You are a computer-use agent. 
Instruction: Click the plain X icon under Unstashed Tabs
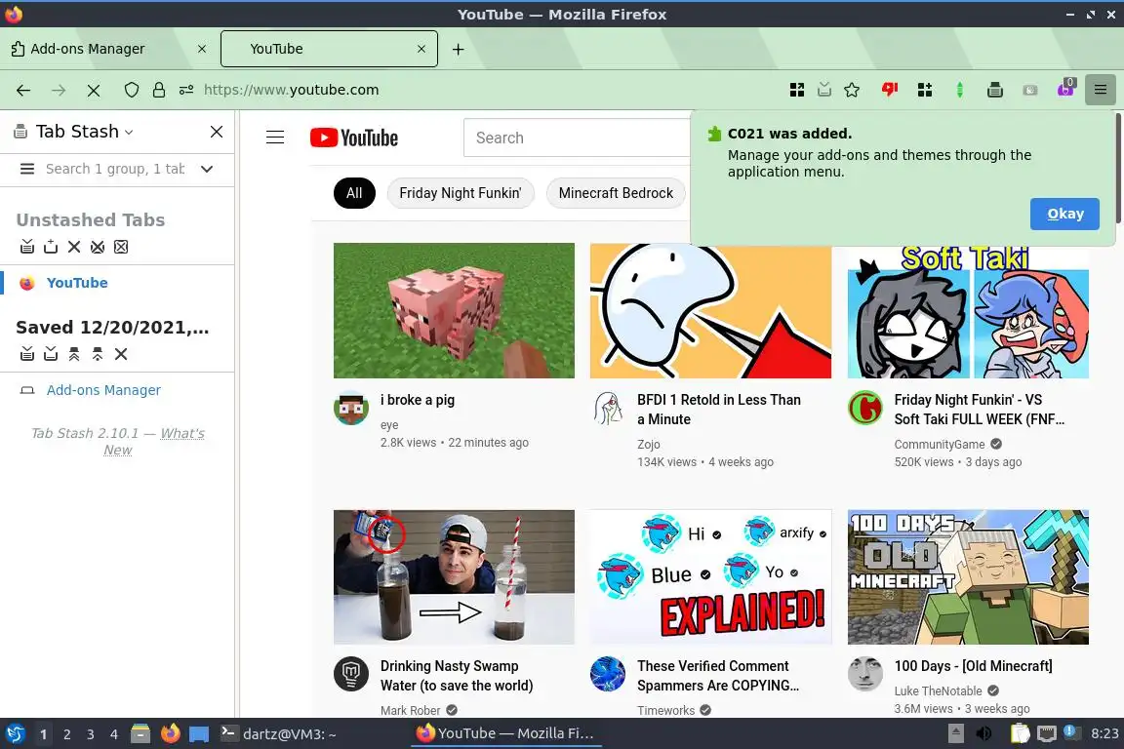coord(74,247)
